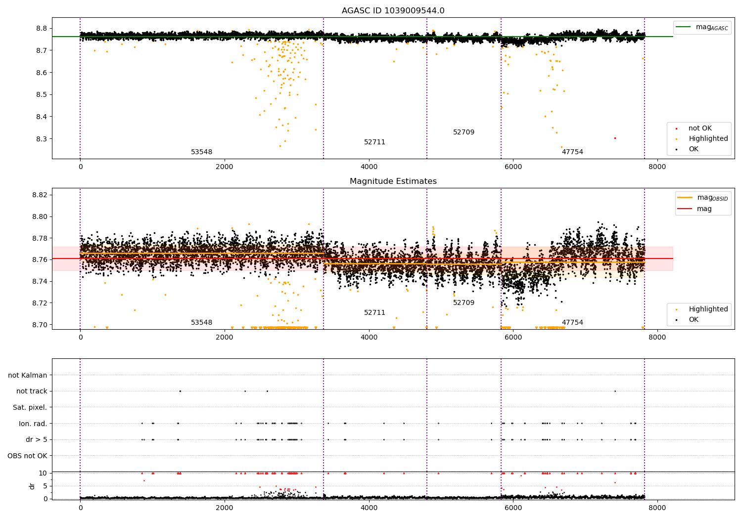
Task: Click the 8.80 y-axis tick label
Action: (x=39, y=216)
